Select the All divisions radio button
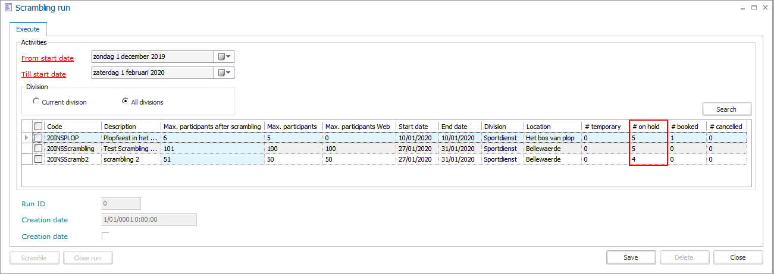 point(125,102)
